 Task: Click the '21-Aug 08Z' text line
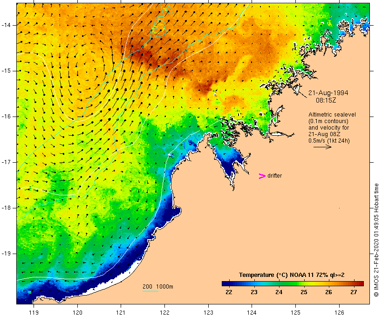(324, 134)
